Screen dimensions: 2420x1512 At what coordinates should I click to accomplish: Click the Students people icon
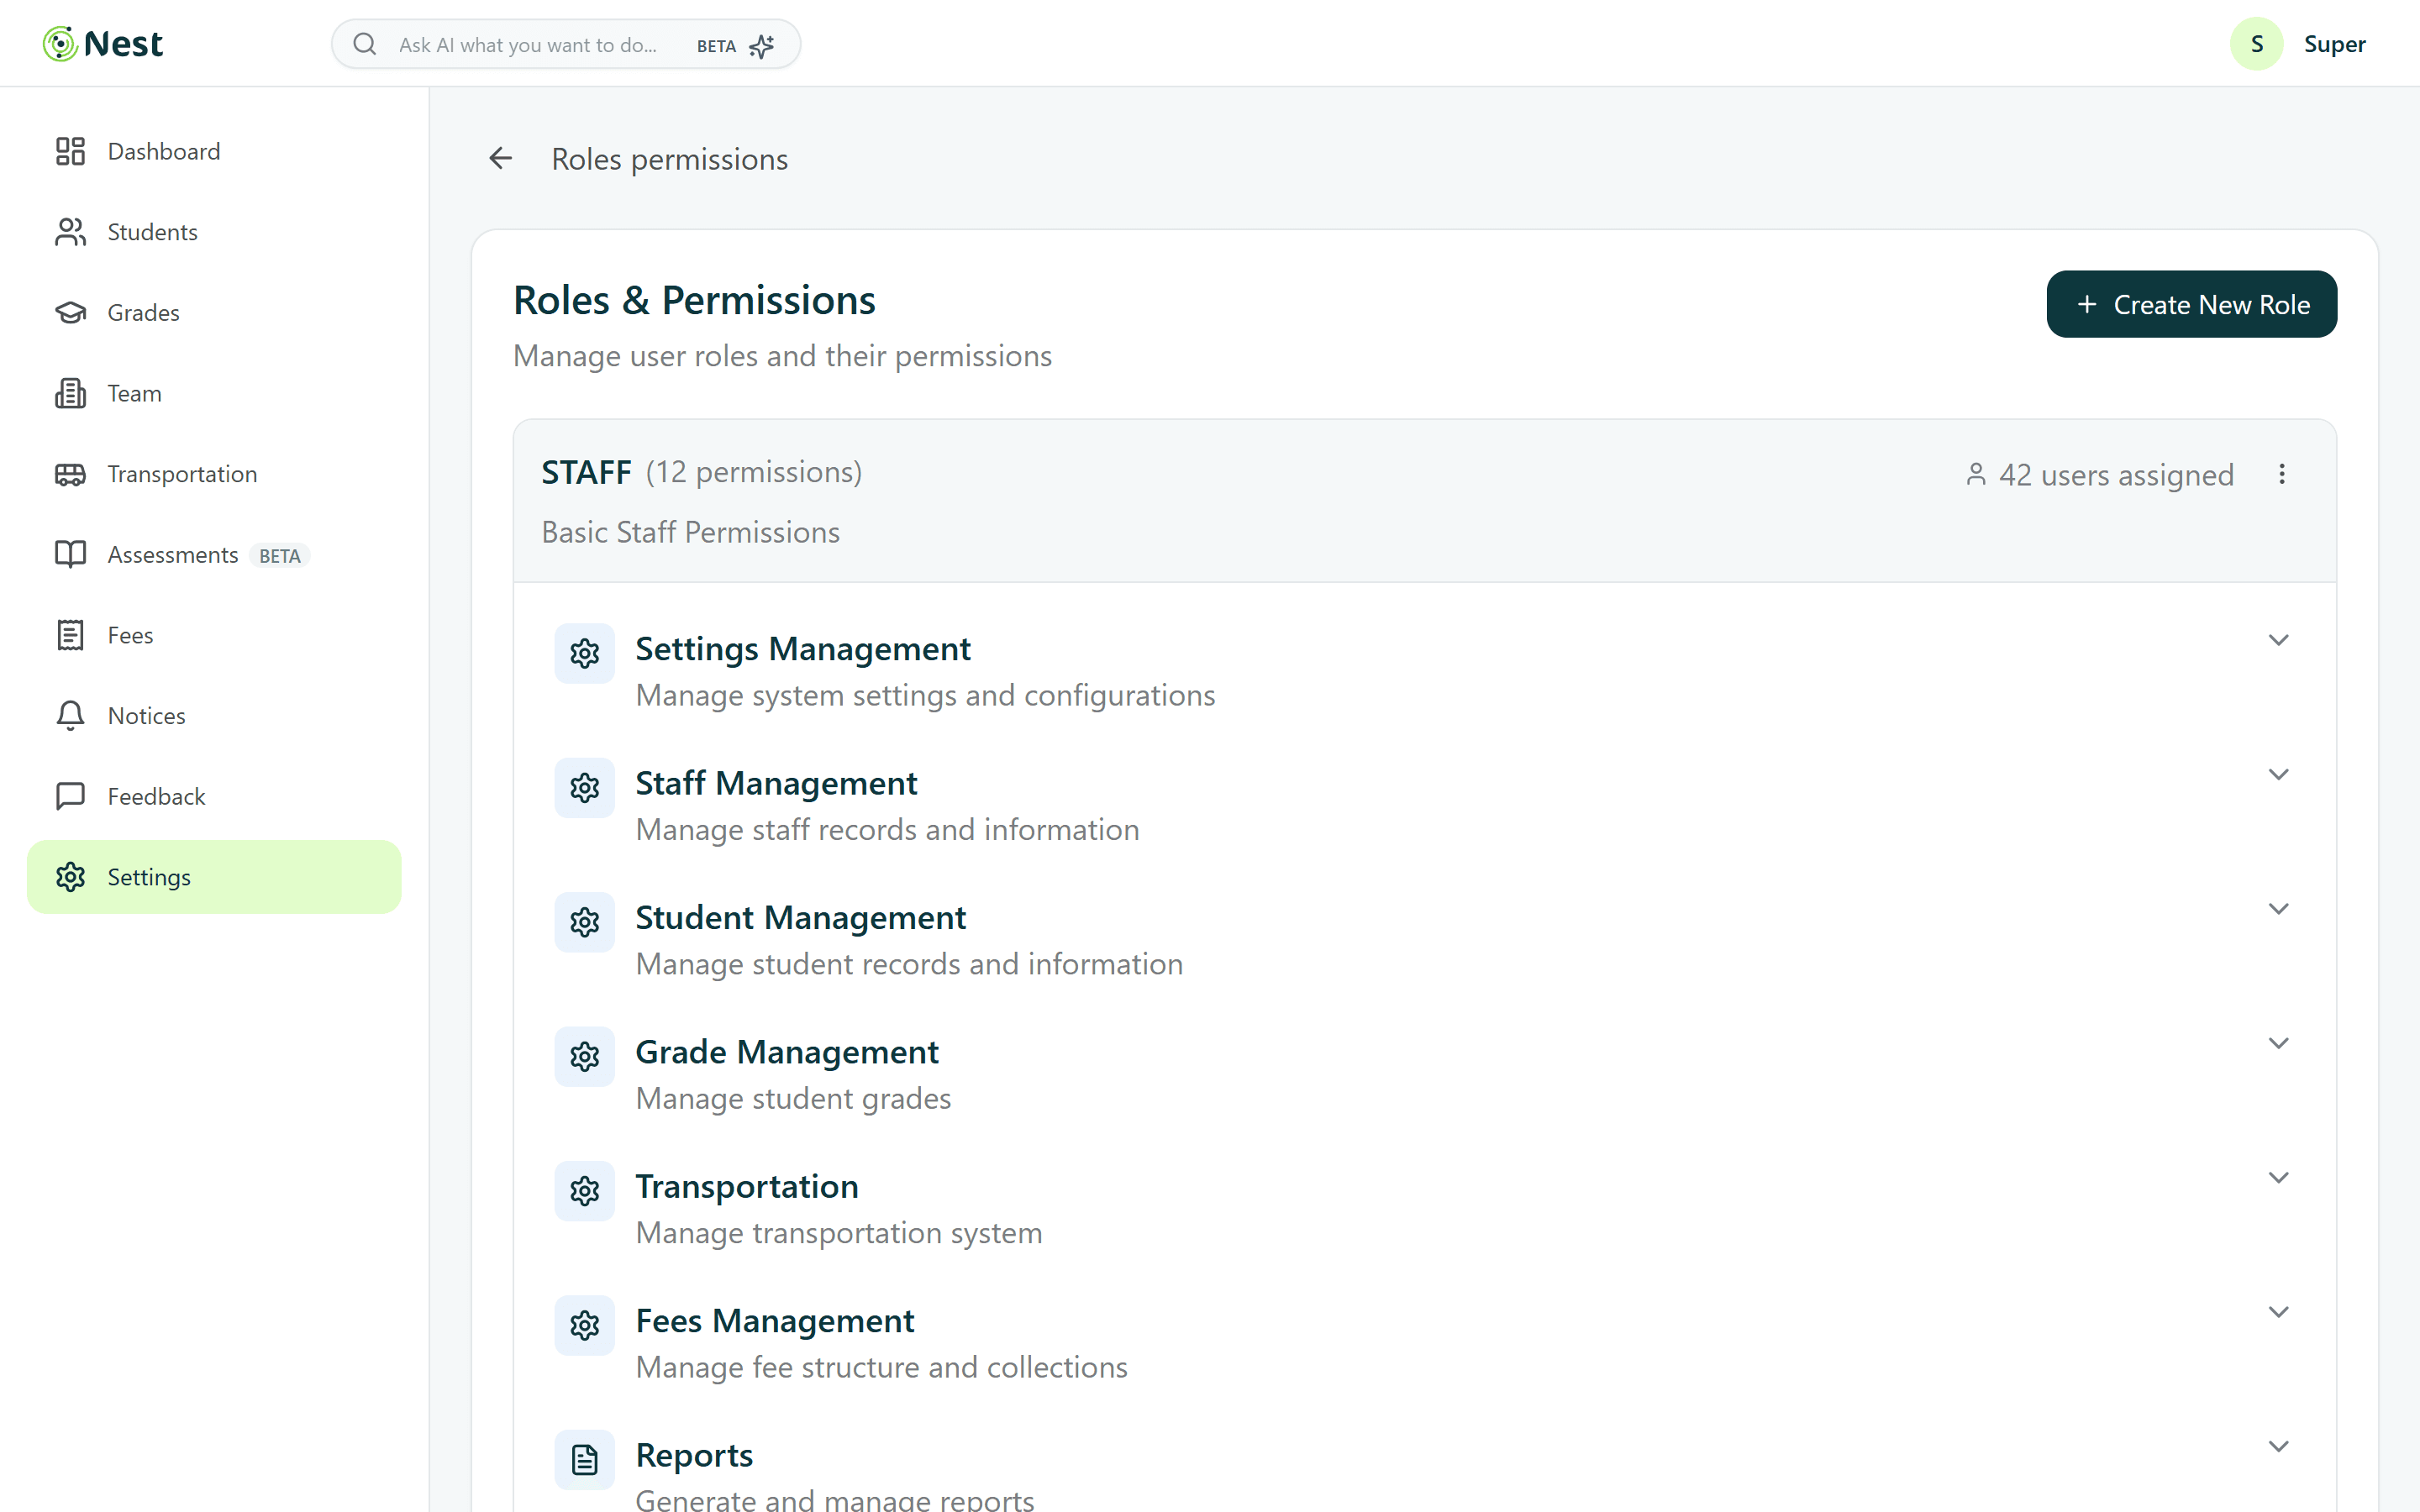click(x=70, y=232)
